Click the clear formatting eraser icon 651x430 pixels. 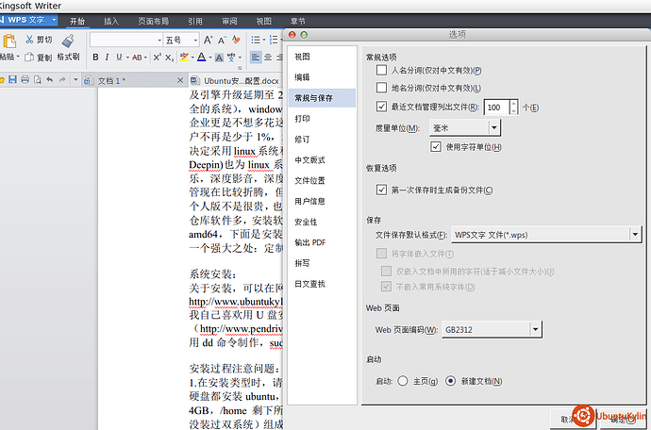[236, 40]
